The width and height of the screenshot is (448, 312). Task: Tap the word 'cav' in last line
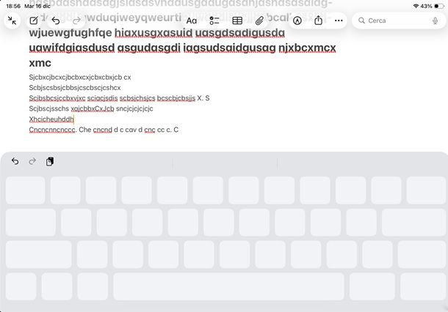tap(131, 130)
